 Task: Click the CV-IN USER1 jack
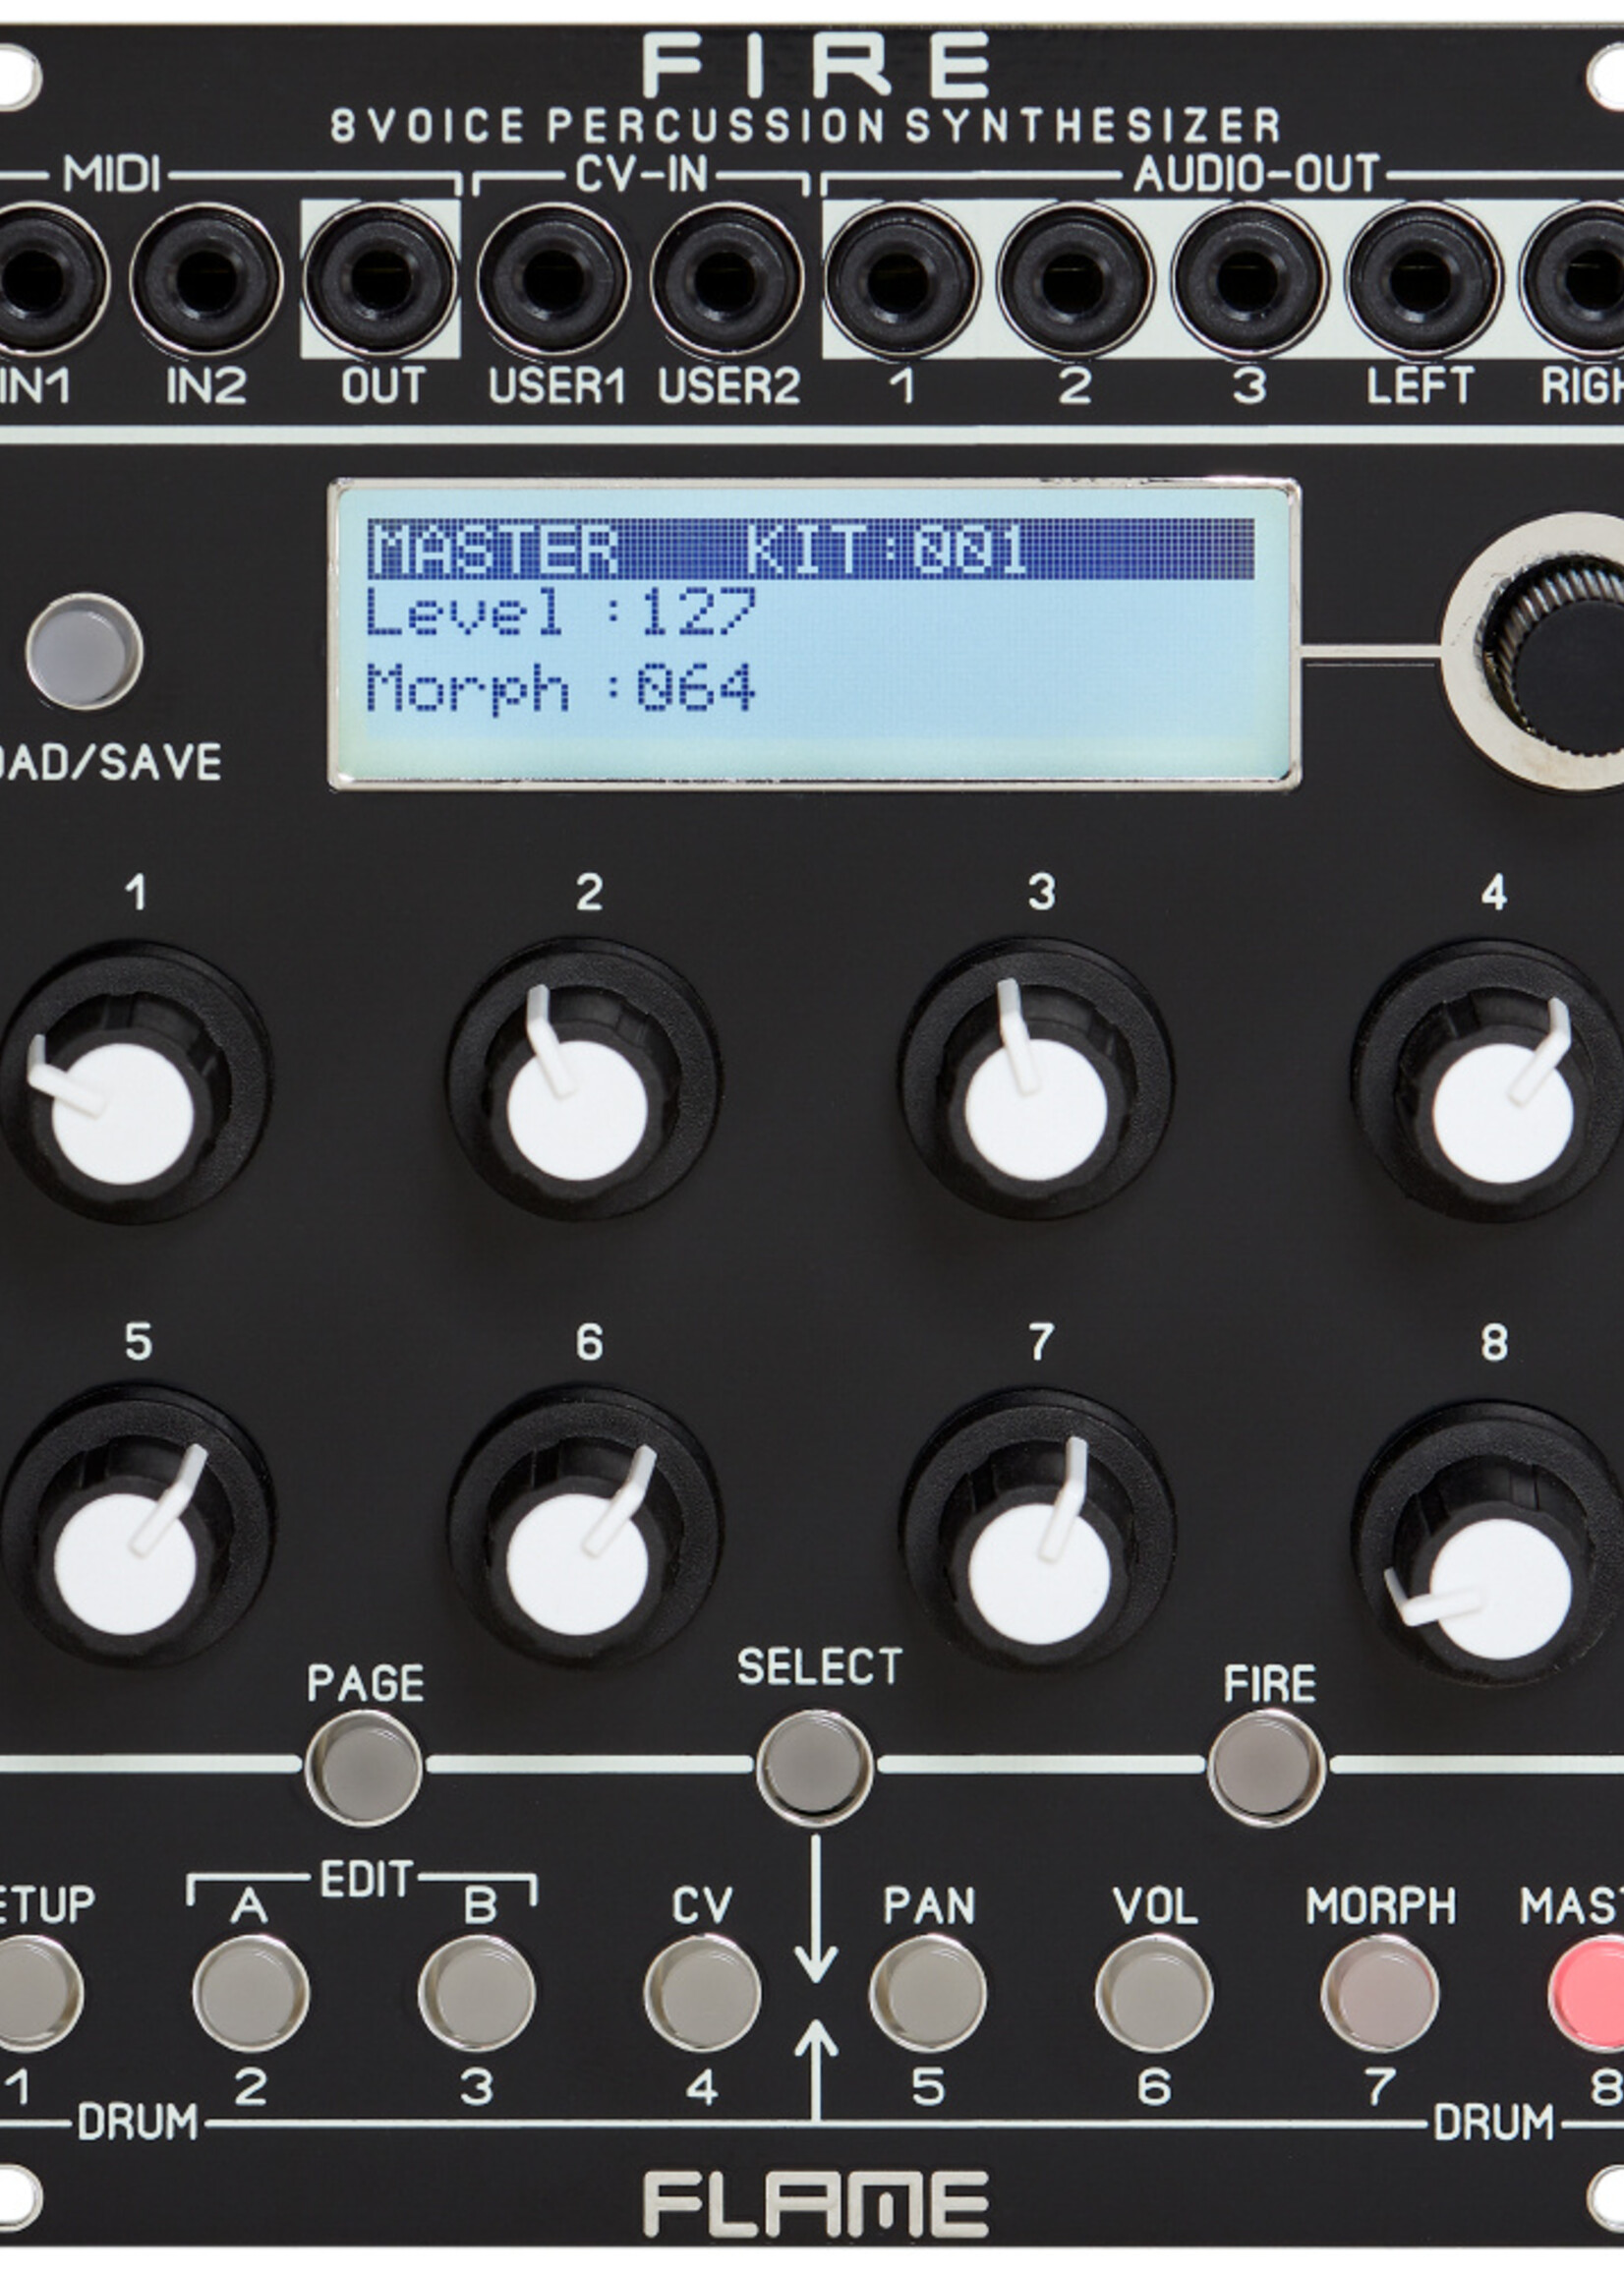click(x=553, y=279)
